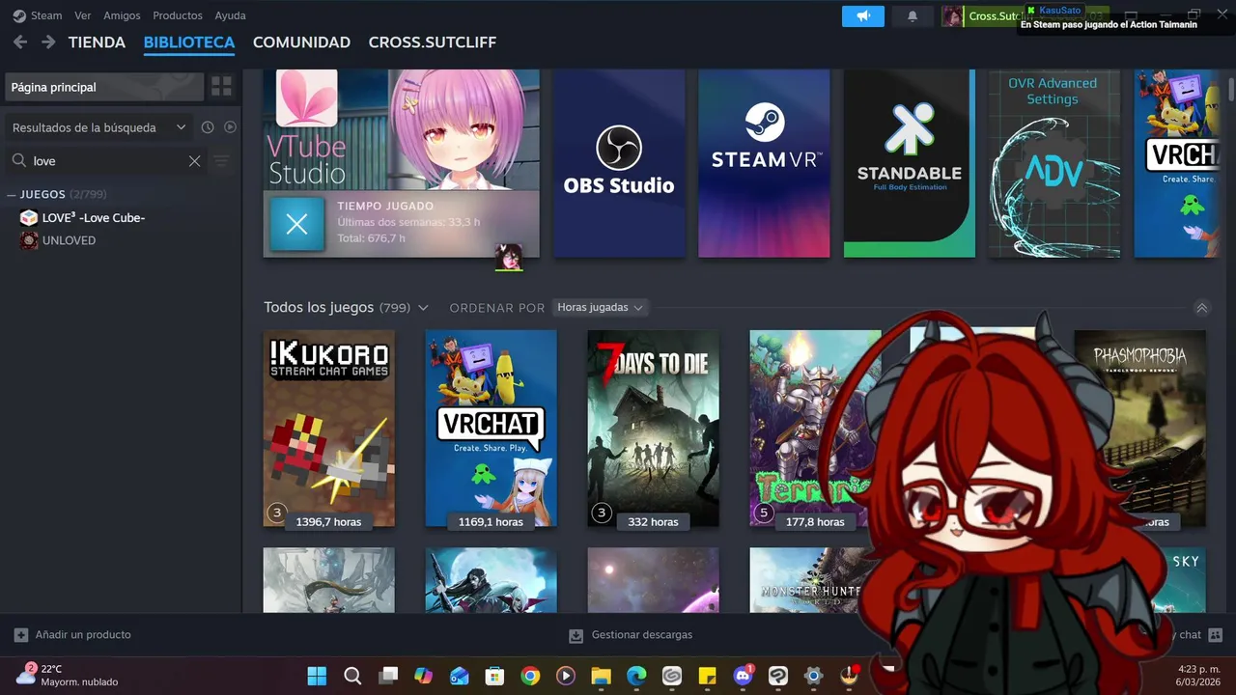
Task: Open Standable Full Body Estimation tile
Action: click(x=910, y=163)
